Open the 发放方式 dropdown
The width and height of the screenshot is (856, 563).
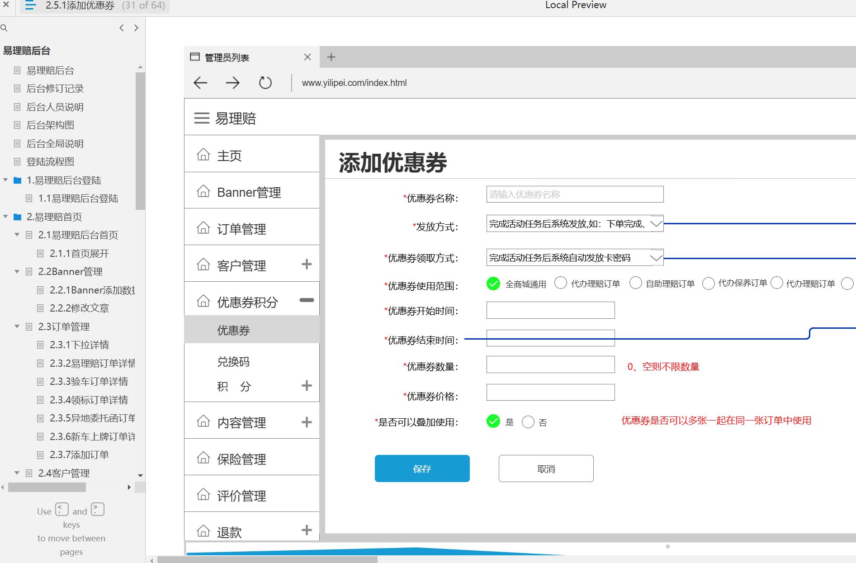pyautogui.click(x=575, y=223)
